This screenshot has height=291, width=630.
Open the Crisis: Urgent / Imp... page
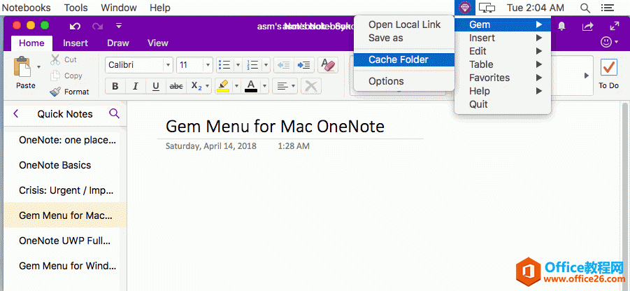tap(65, 190)
